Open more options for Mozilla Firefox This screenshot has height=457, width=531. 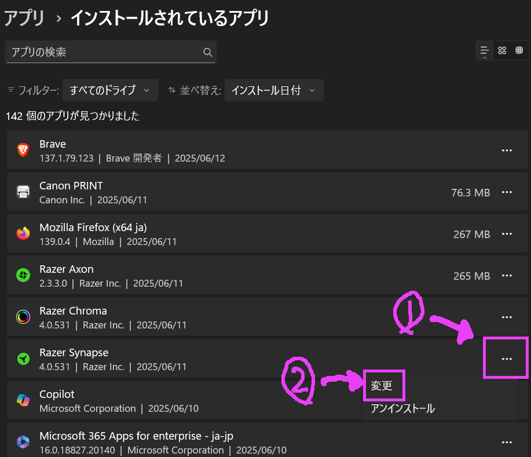point(507,234)
